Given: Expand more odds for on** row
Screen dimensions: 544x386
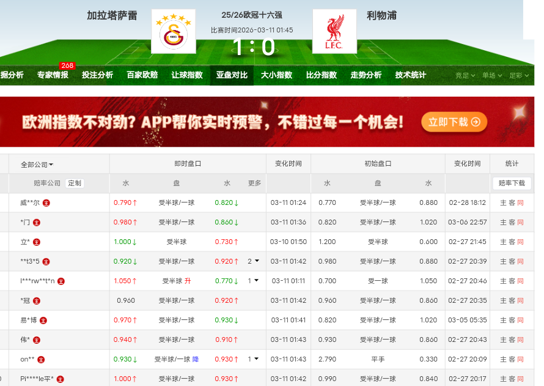Looking at the screenshot, I should coord(253,359).
